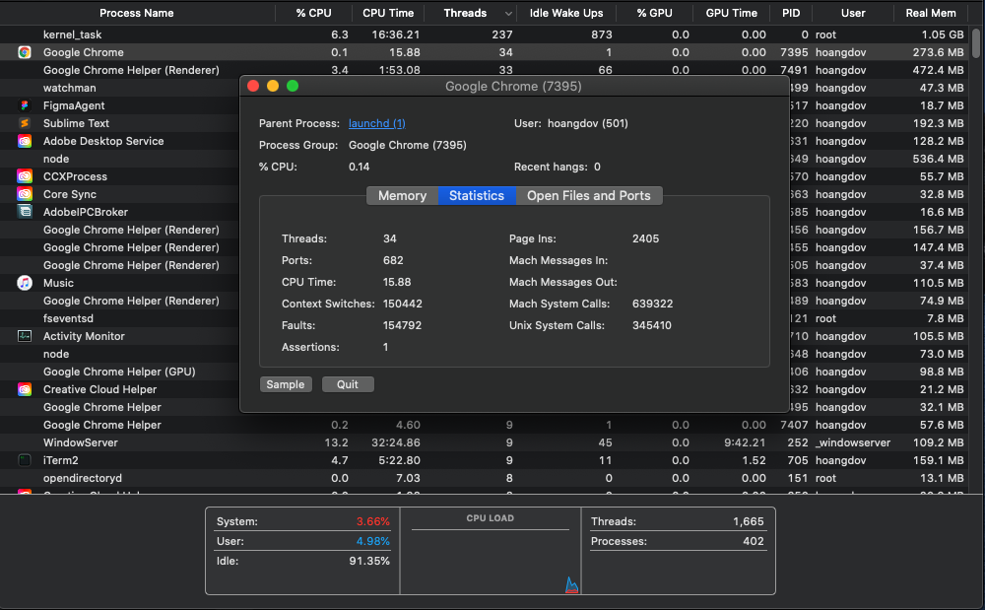Image resolution: width=985 pixels, height=610 pixels.
Task: Quit the Google Chrome process
Action: click(348, 384)
